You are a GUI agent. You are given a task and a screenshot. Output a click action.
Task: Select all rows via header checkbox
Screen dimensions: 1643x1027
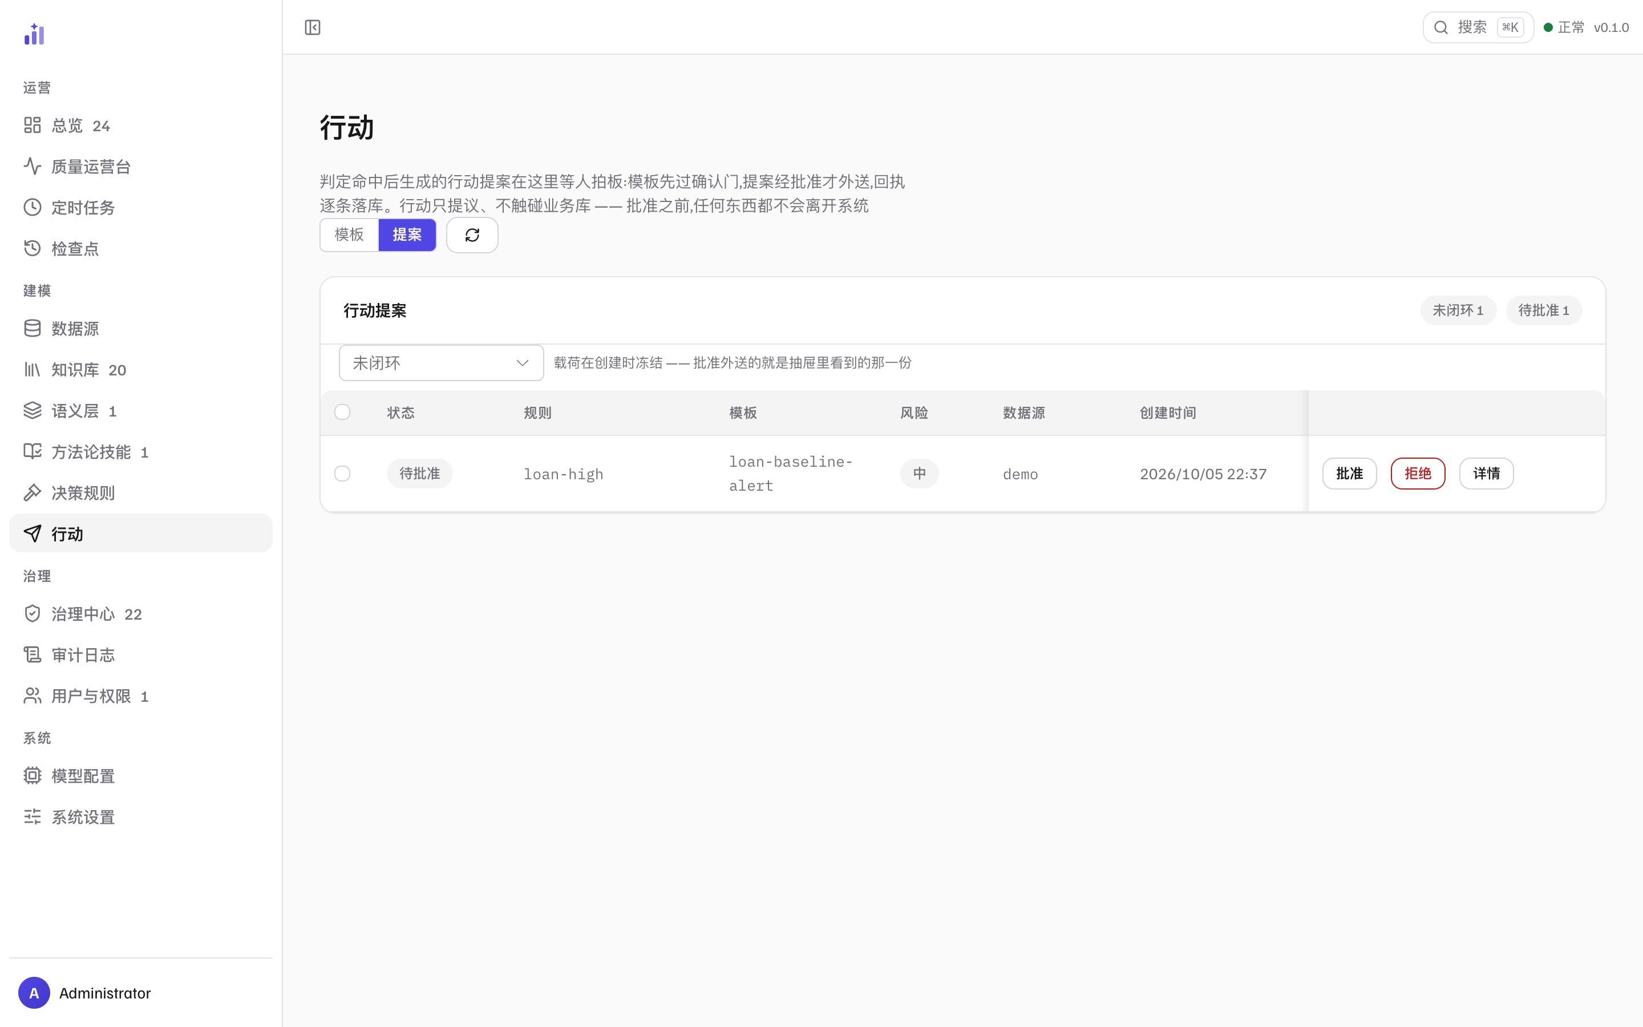coord(342,413)
